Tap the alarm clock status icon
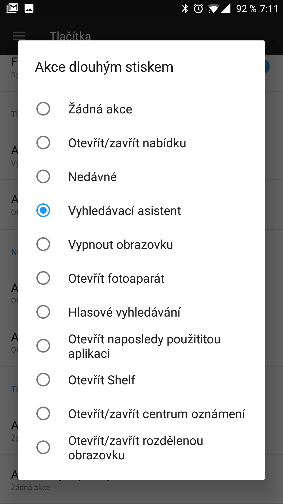 pos(198,8)
